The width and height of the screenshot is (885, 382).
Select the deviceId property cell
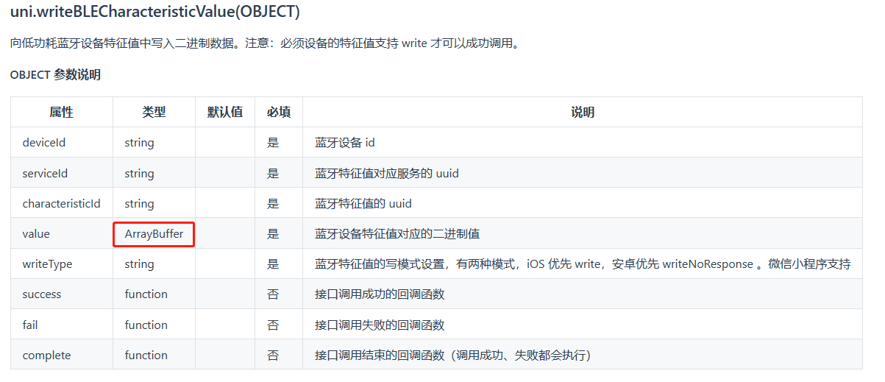(x=62, y=143)
